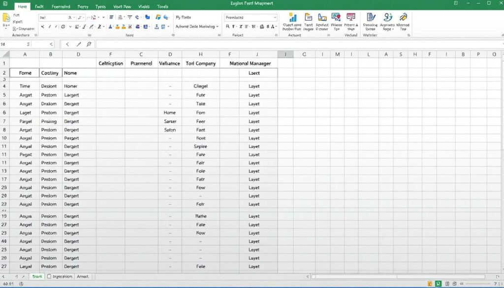Open the Foemaird ribbon tab

coord(61,6)
